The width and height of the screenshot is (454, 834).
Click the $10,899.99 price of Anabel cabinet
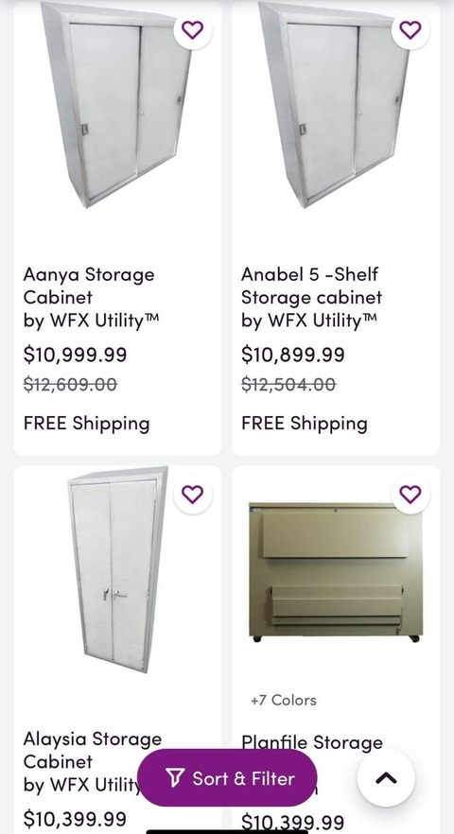pyautogui.click(x=292, y=355)
